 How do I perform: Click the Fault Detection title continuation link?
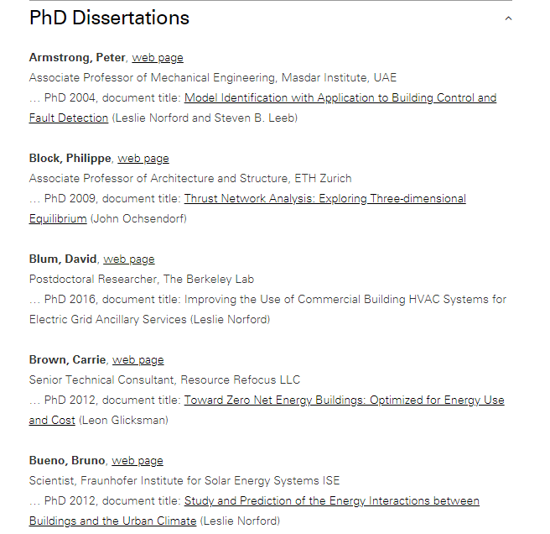pos(69,118)
